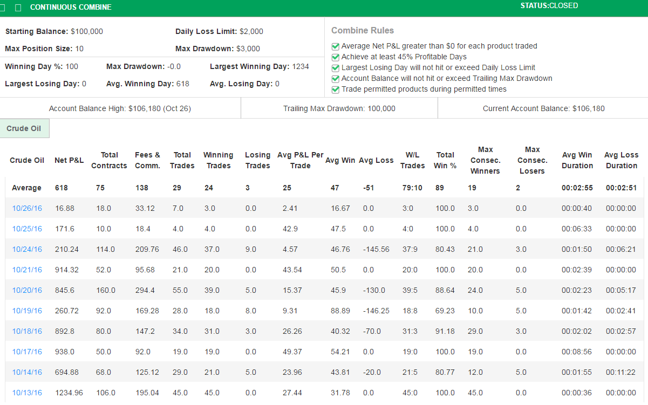648x405 pixels.
Task: Click the Current Account Balance panel
Action: [543, 108]
